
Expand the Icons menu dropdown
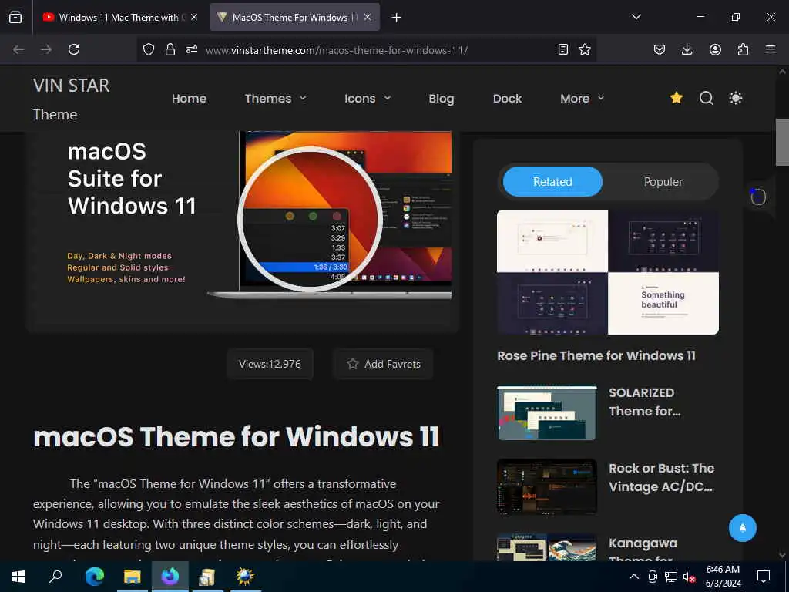(368, 99)
